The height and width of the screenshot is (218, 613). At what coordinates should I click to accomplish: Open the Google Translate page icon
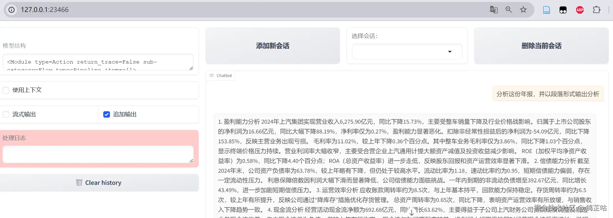click(494, 10)
